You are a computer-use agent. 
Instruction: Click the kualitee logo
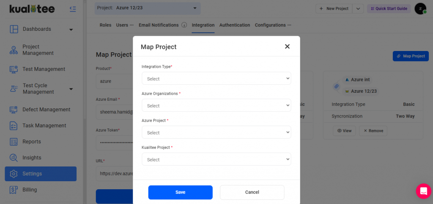pyautogui.click(x=32, y=9)
